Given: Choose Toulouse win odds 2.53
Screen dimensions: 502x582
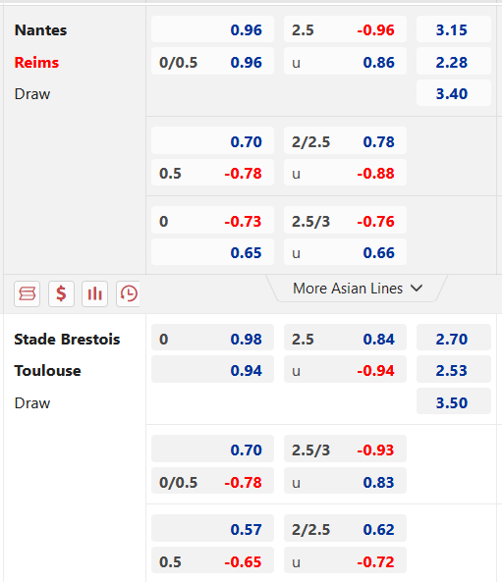Looking at the screenshot, I should click(454, 370).
